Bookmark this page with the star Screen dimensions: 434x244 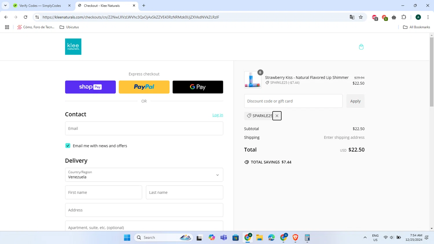[361, 17]
